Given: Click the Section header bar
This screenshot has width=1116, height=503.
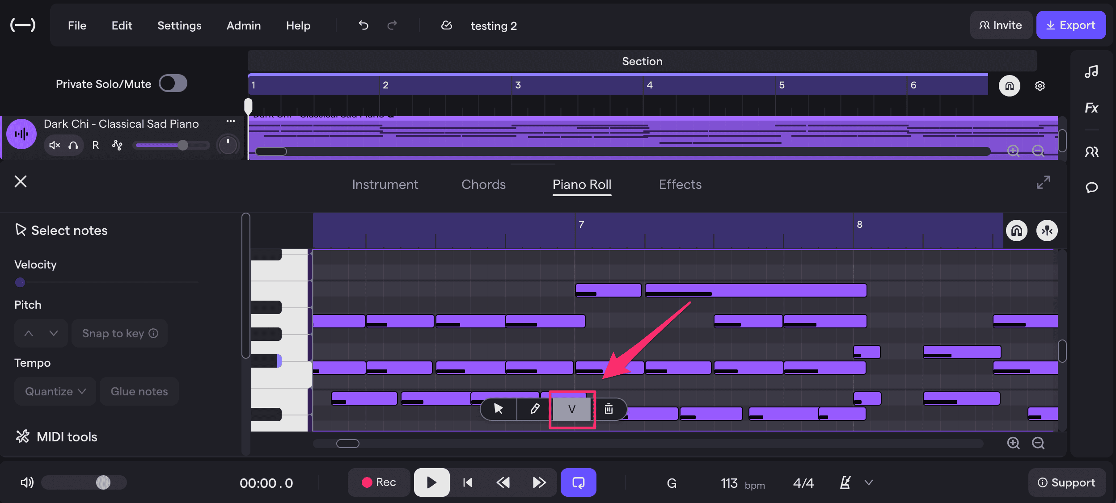Looking at the screenshot, I should 642,61.
